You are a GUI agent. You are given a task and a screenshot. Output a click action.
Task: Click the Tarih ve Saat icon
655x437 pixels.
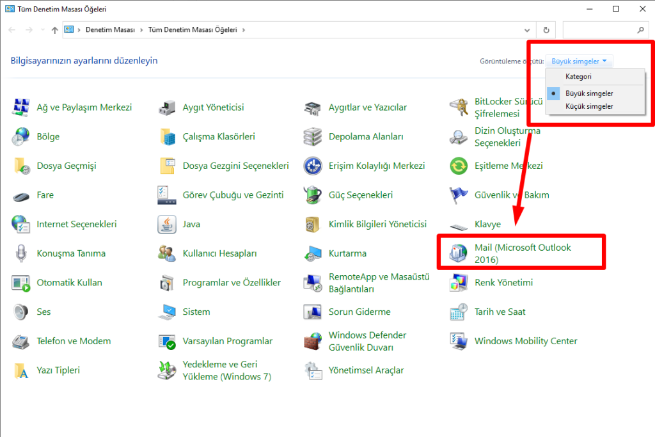(459, 312)
